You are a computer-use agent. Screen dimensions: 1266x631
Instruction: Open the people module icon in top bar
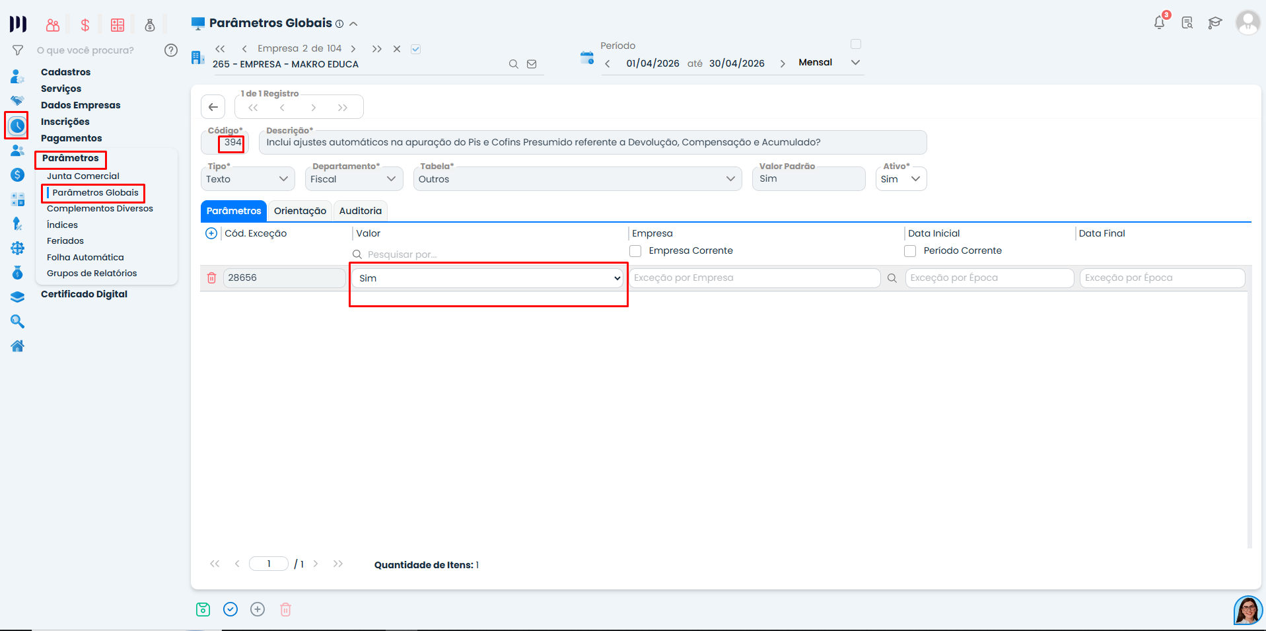click(x=53, y=25)
